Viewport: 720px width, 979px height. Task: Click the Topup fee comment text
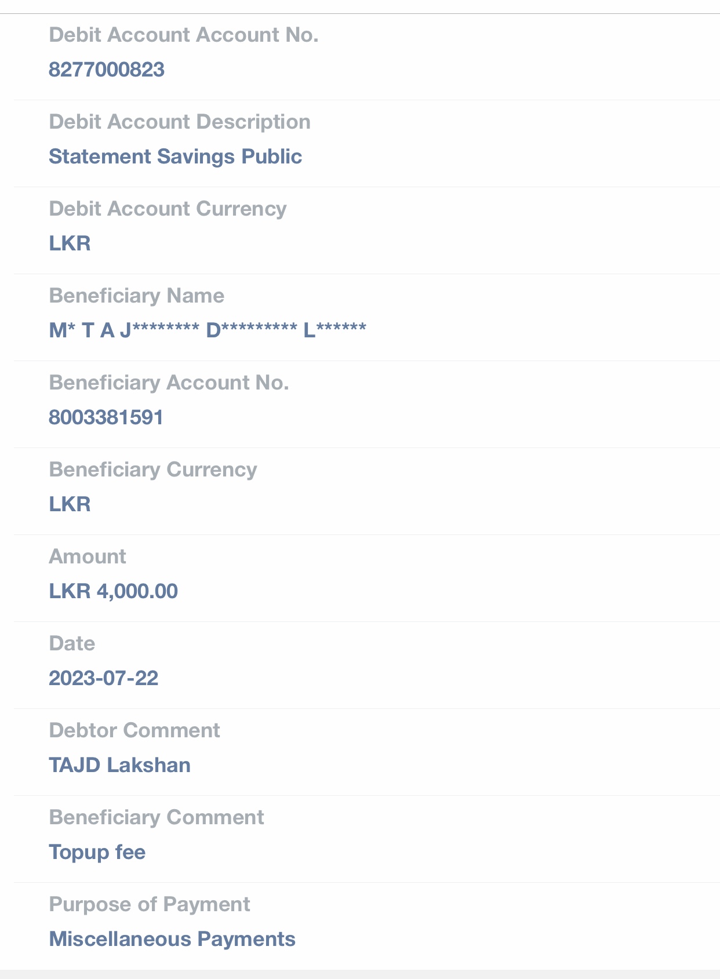click(97, 852)
